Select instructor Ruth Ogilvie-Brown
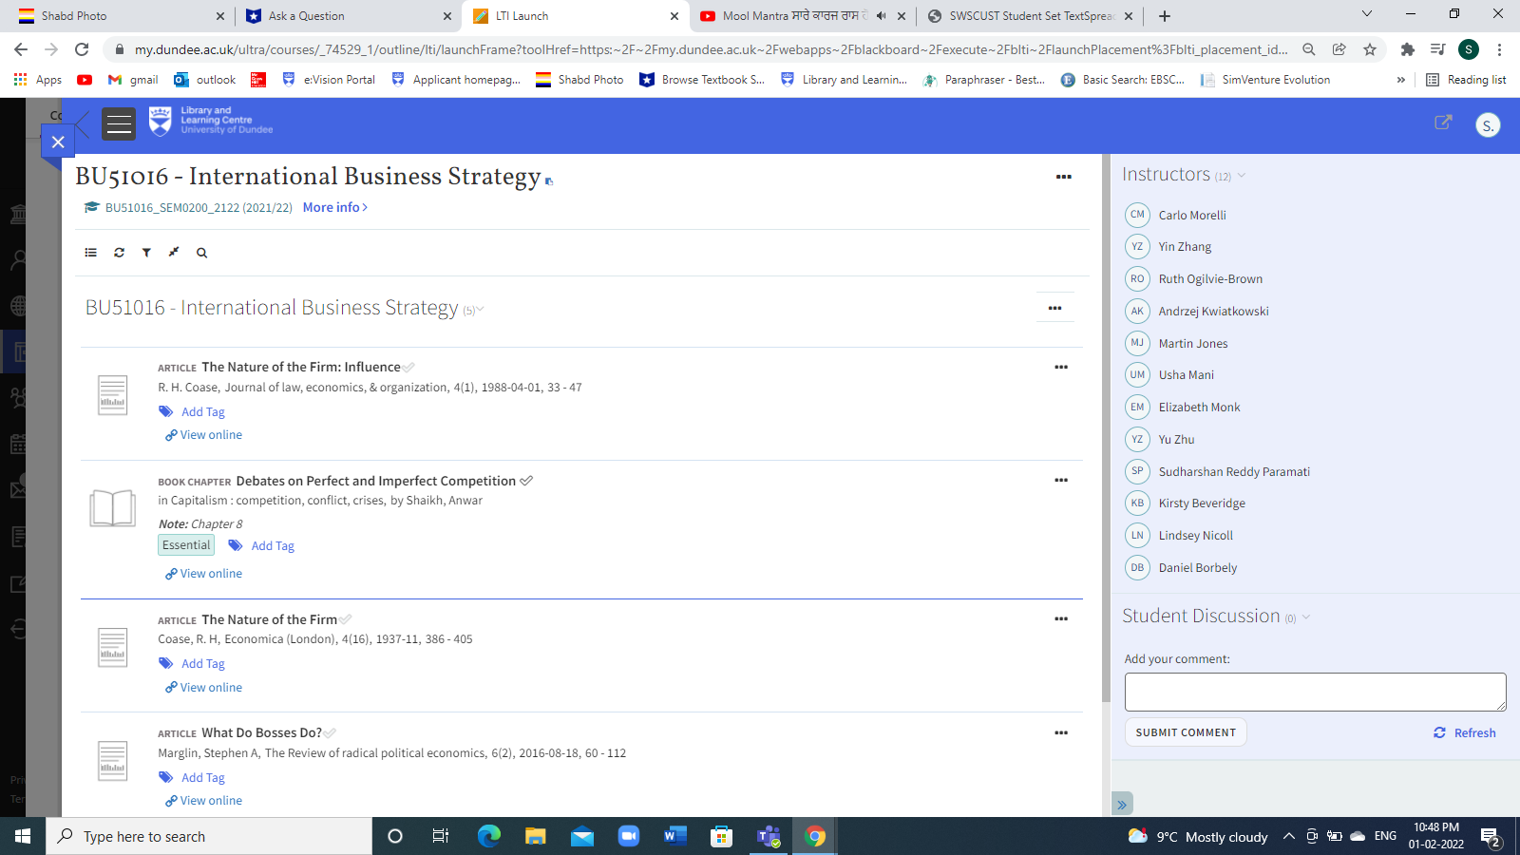This screenshot has height=855, width=1520. [x=1210, y=279]
